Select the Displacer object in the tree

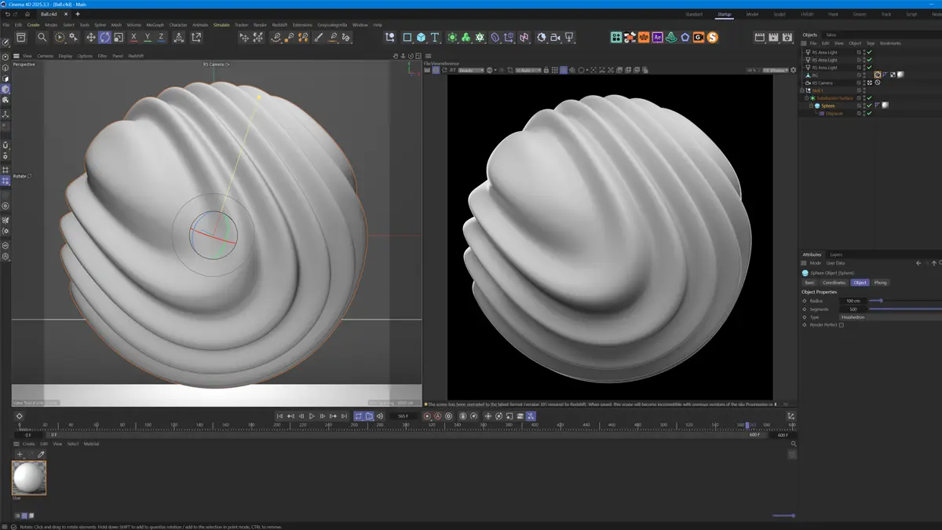[x=834, y=113]
